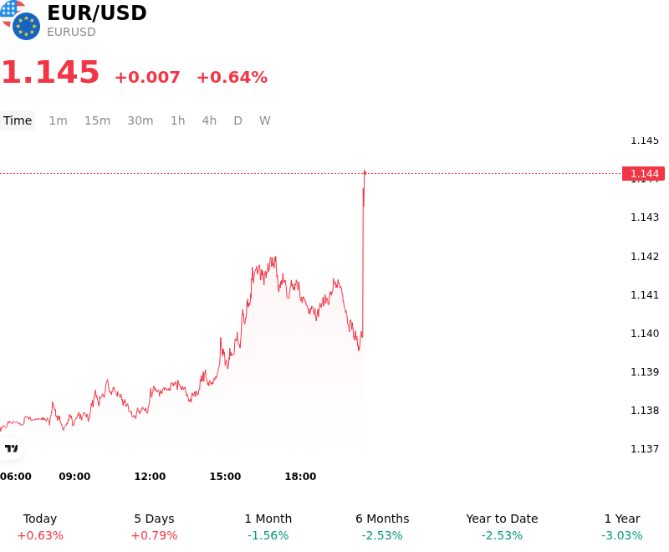Switch chart to 1m interval

tap(58, 120)
